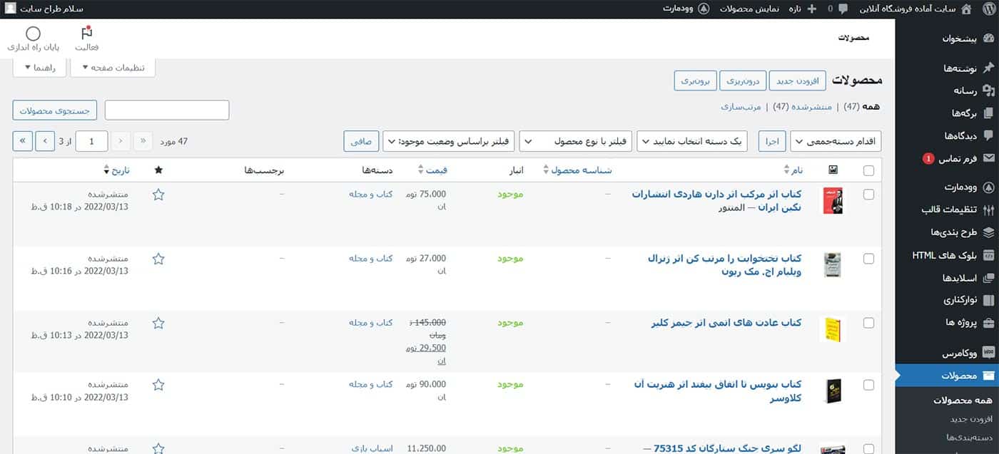The width and height of the screenshot is (999, 454).
Task: Click the image column header icon
Action: coord(833,170)
